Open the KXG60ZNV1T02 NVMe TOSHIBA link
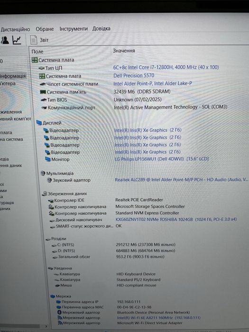249x332 pixels. pyautogui.click(x=176, y=219)
